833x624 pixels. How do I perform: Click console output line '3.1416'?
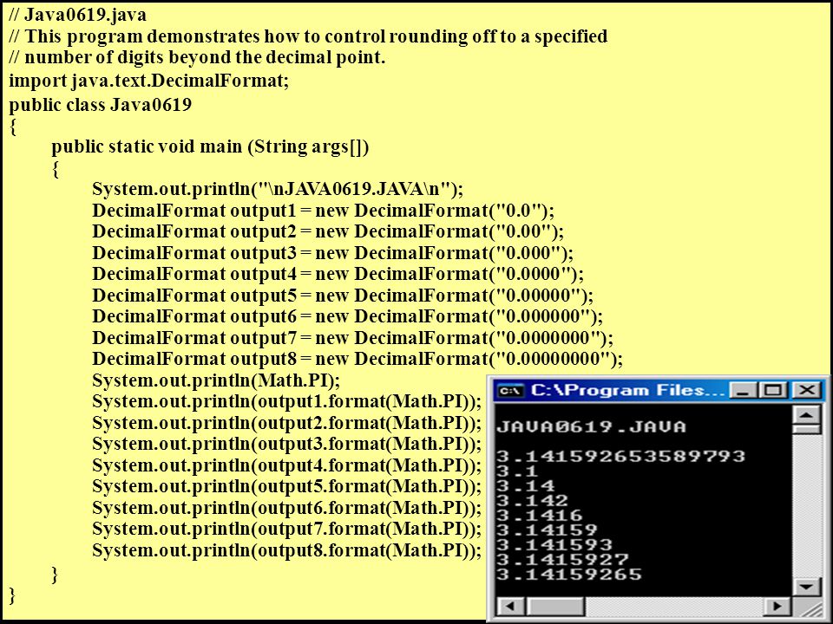(x=540, y=515)
